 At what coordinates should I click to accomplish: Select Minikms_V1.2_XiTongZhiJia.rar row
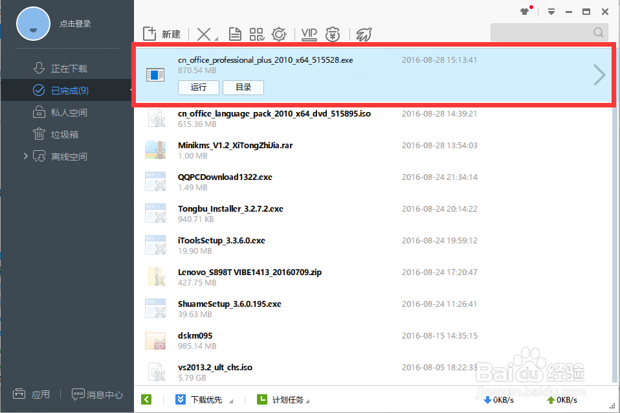click(373, 150)
